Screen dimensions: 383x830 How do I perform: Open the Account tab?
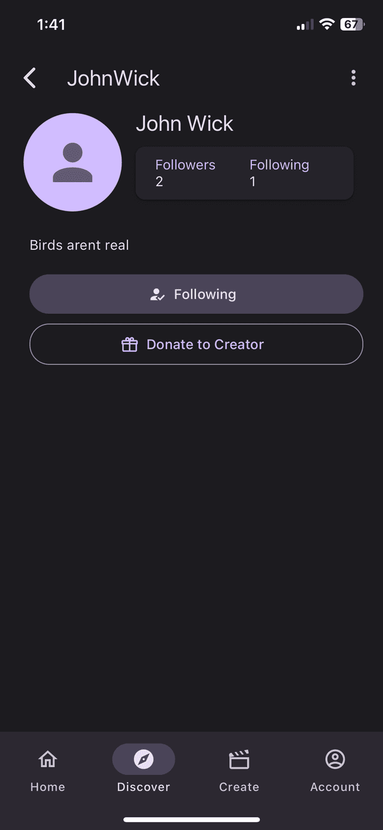click(x=335, y=771)
